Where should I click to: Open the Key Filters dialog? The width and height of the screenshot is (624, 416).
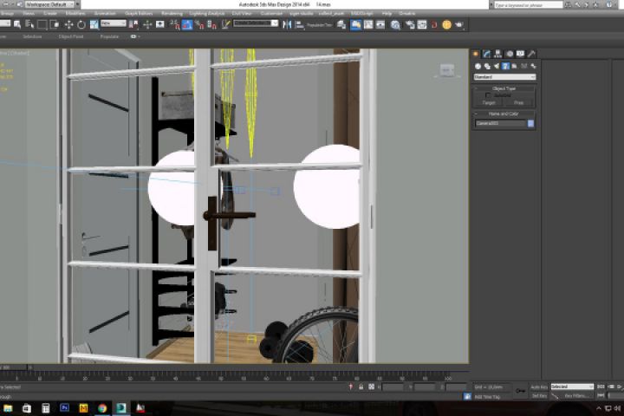tap(575, 396)
